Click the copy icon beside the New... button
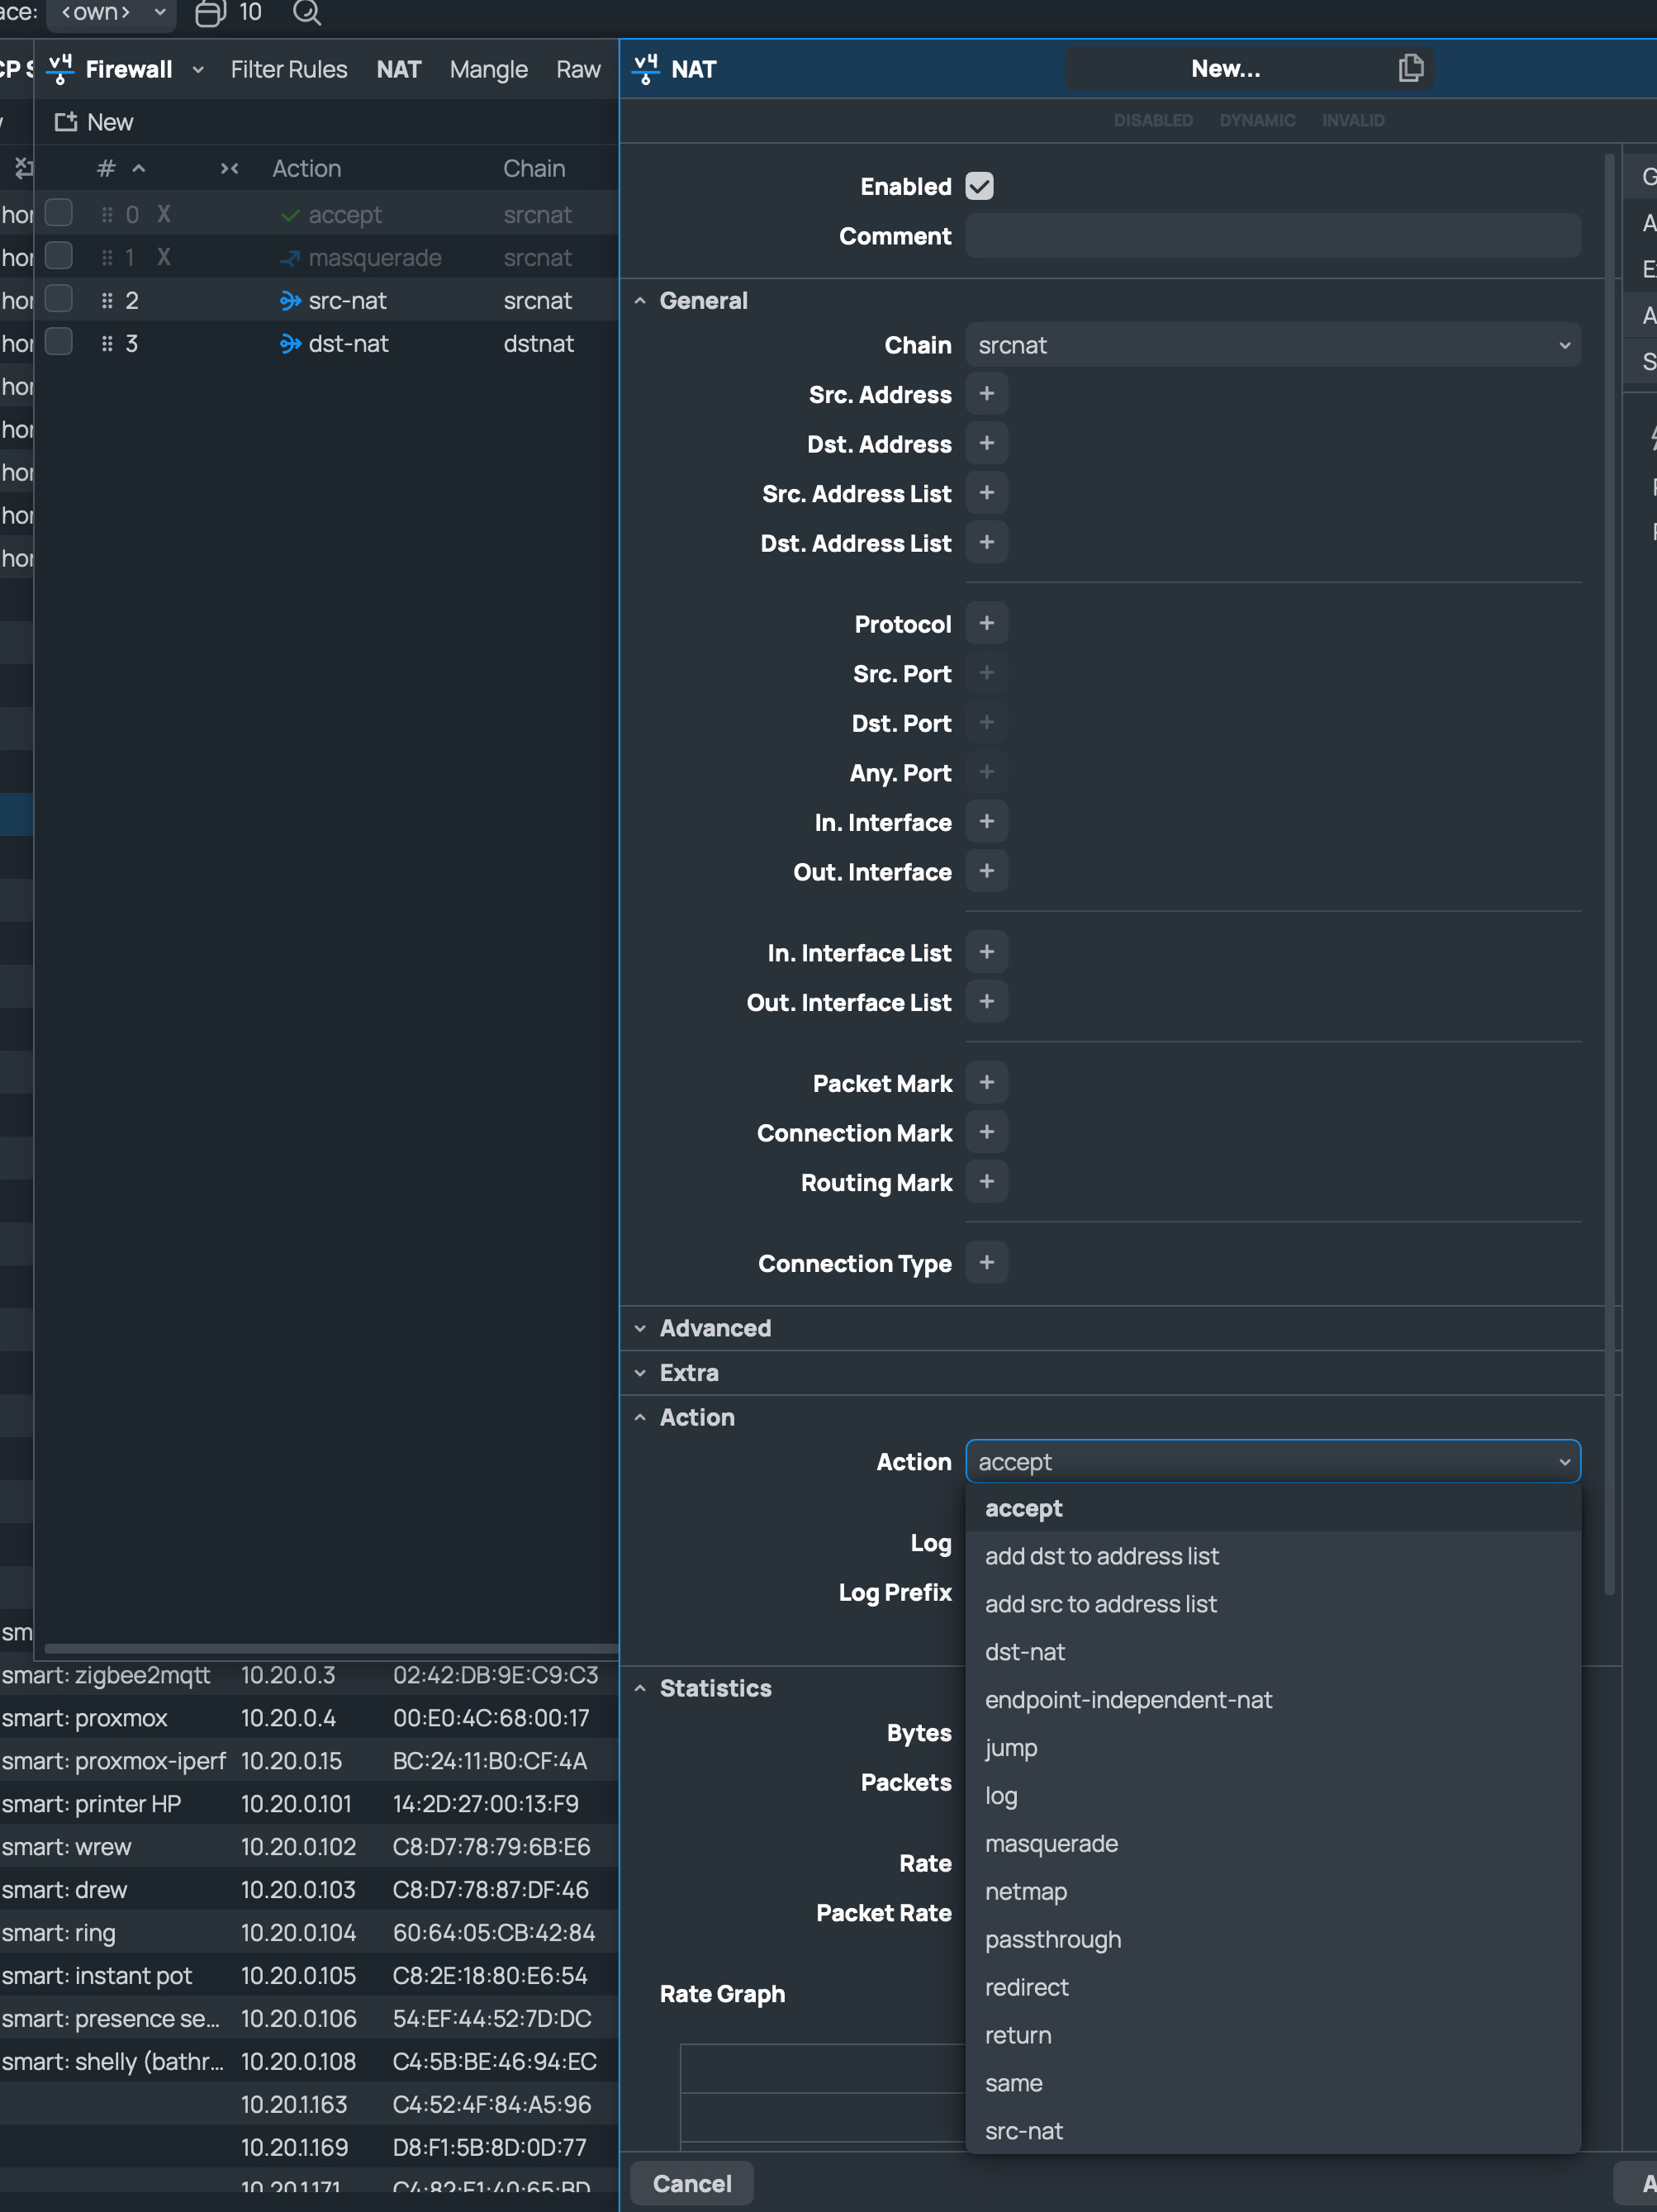The width and height of the screenshot is (1657, 2212). pyautogui.click(x=1410, y=68)
